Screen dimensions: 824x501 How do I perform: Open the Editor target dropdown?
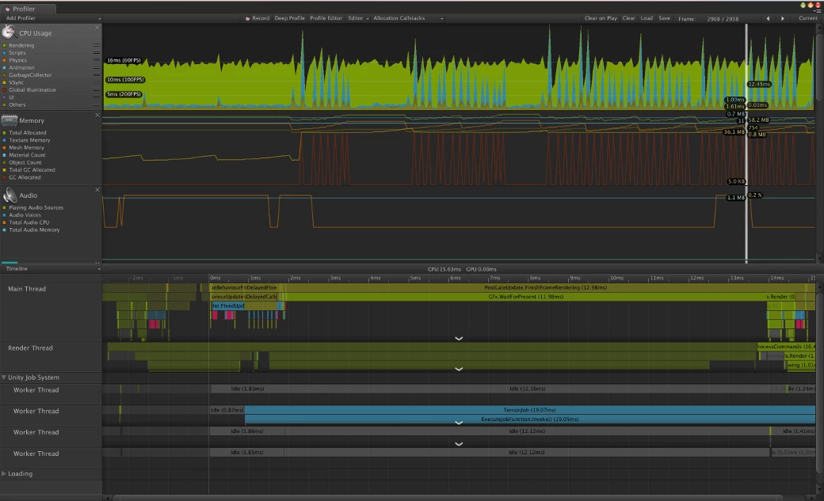pyautogui.click(x=358, y=18)
